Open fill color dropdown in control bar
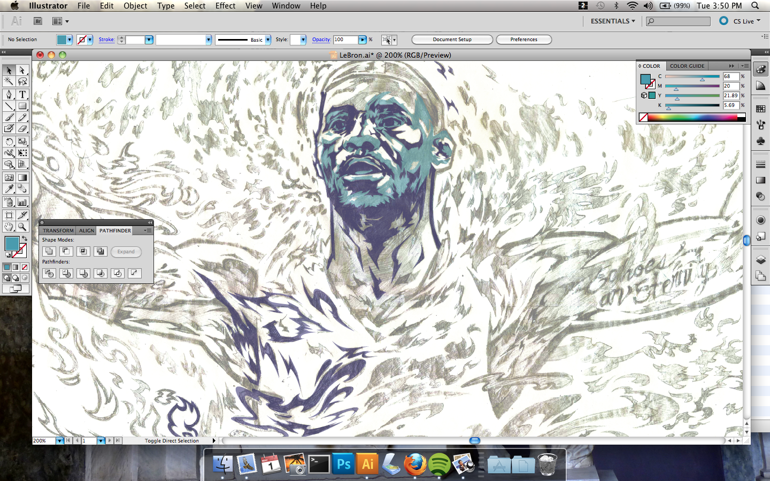The image size is (770, 481). (x=70, y=40)
